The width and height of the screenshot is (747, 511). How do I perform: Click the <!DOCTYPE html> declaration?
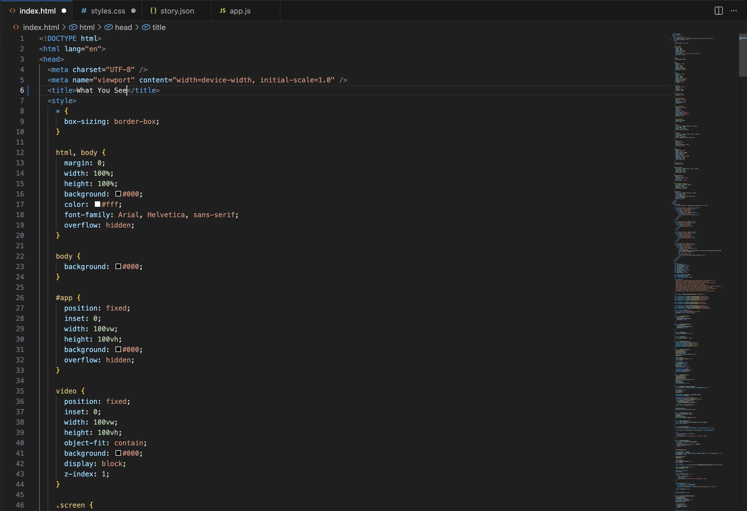point(70,38)
